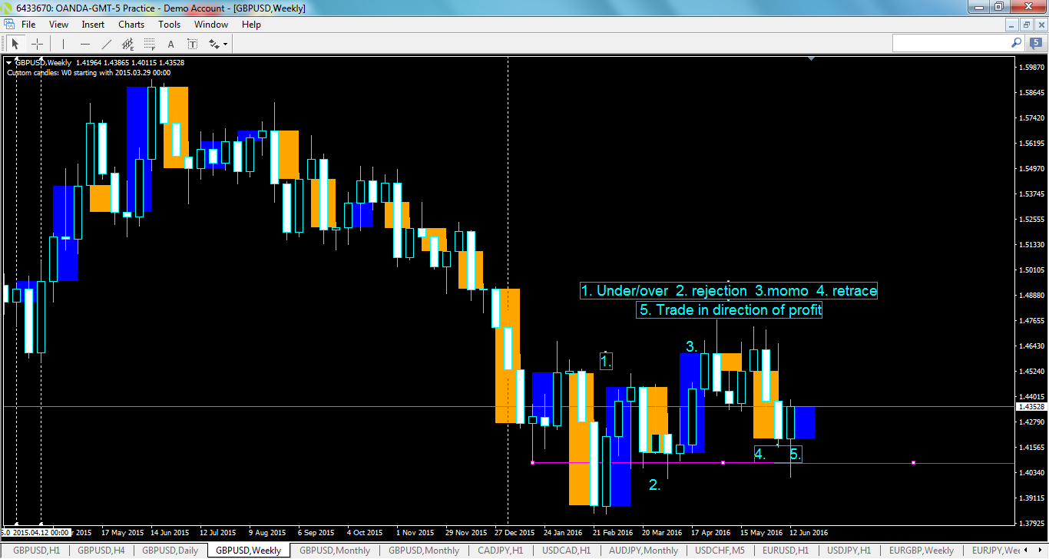The width and height of the screenshot is (1049, 559).
Task: Open the Insert menu
Action: tap(92, 24)
